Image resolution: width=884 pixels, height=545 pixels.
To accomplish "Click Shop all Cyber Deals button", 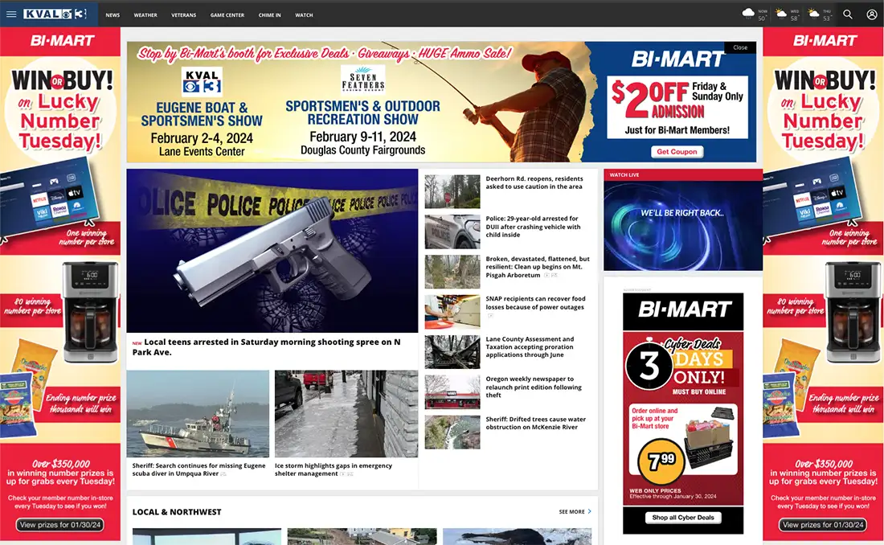I will pos(683,518).
